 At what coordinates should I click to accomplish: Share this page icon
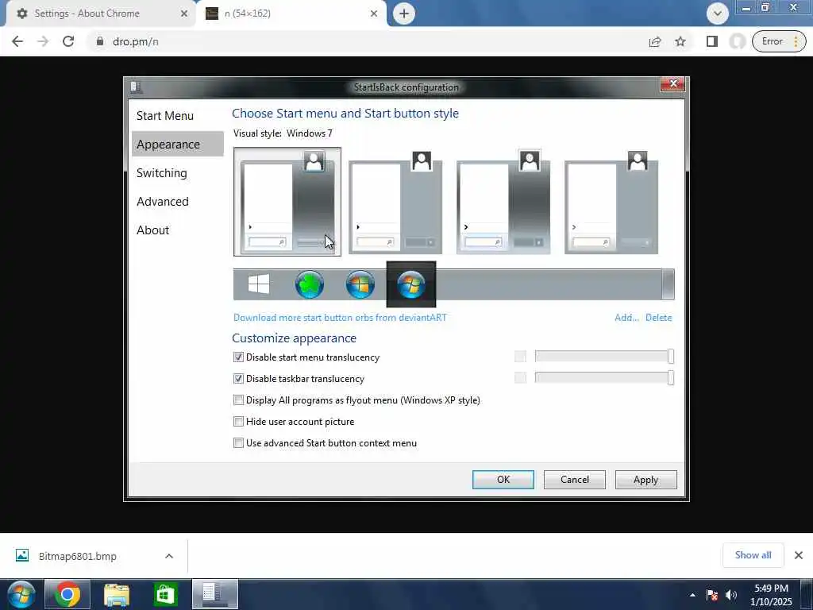point(655,41)
